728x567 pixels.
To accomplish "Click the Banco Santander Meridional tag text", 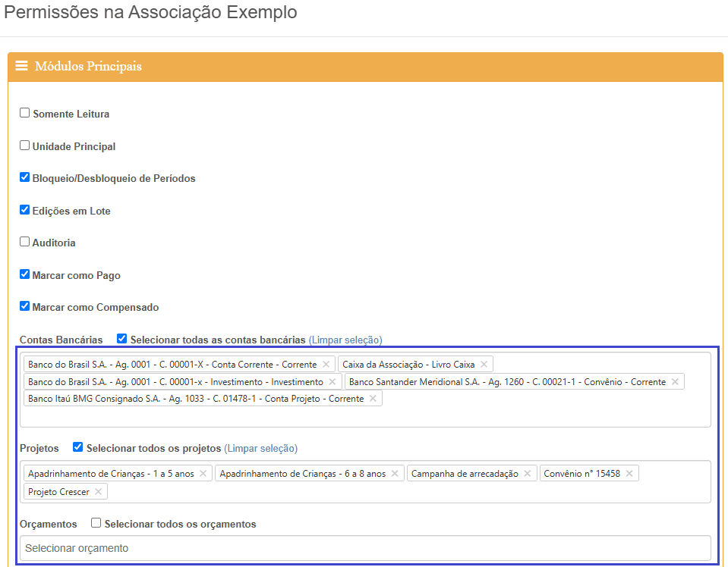I will point(507,381).
